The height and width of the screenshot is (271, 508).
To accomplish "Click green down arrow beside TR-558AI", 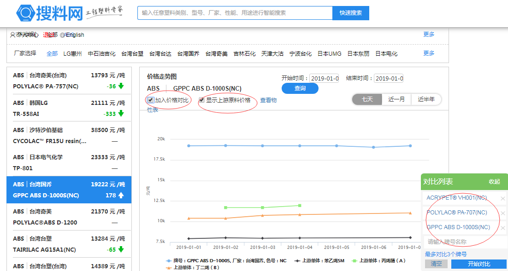I will [x=121, y=114].
